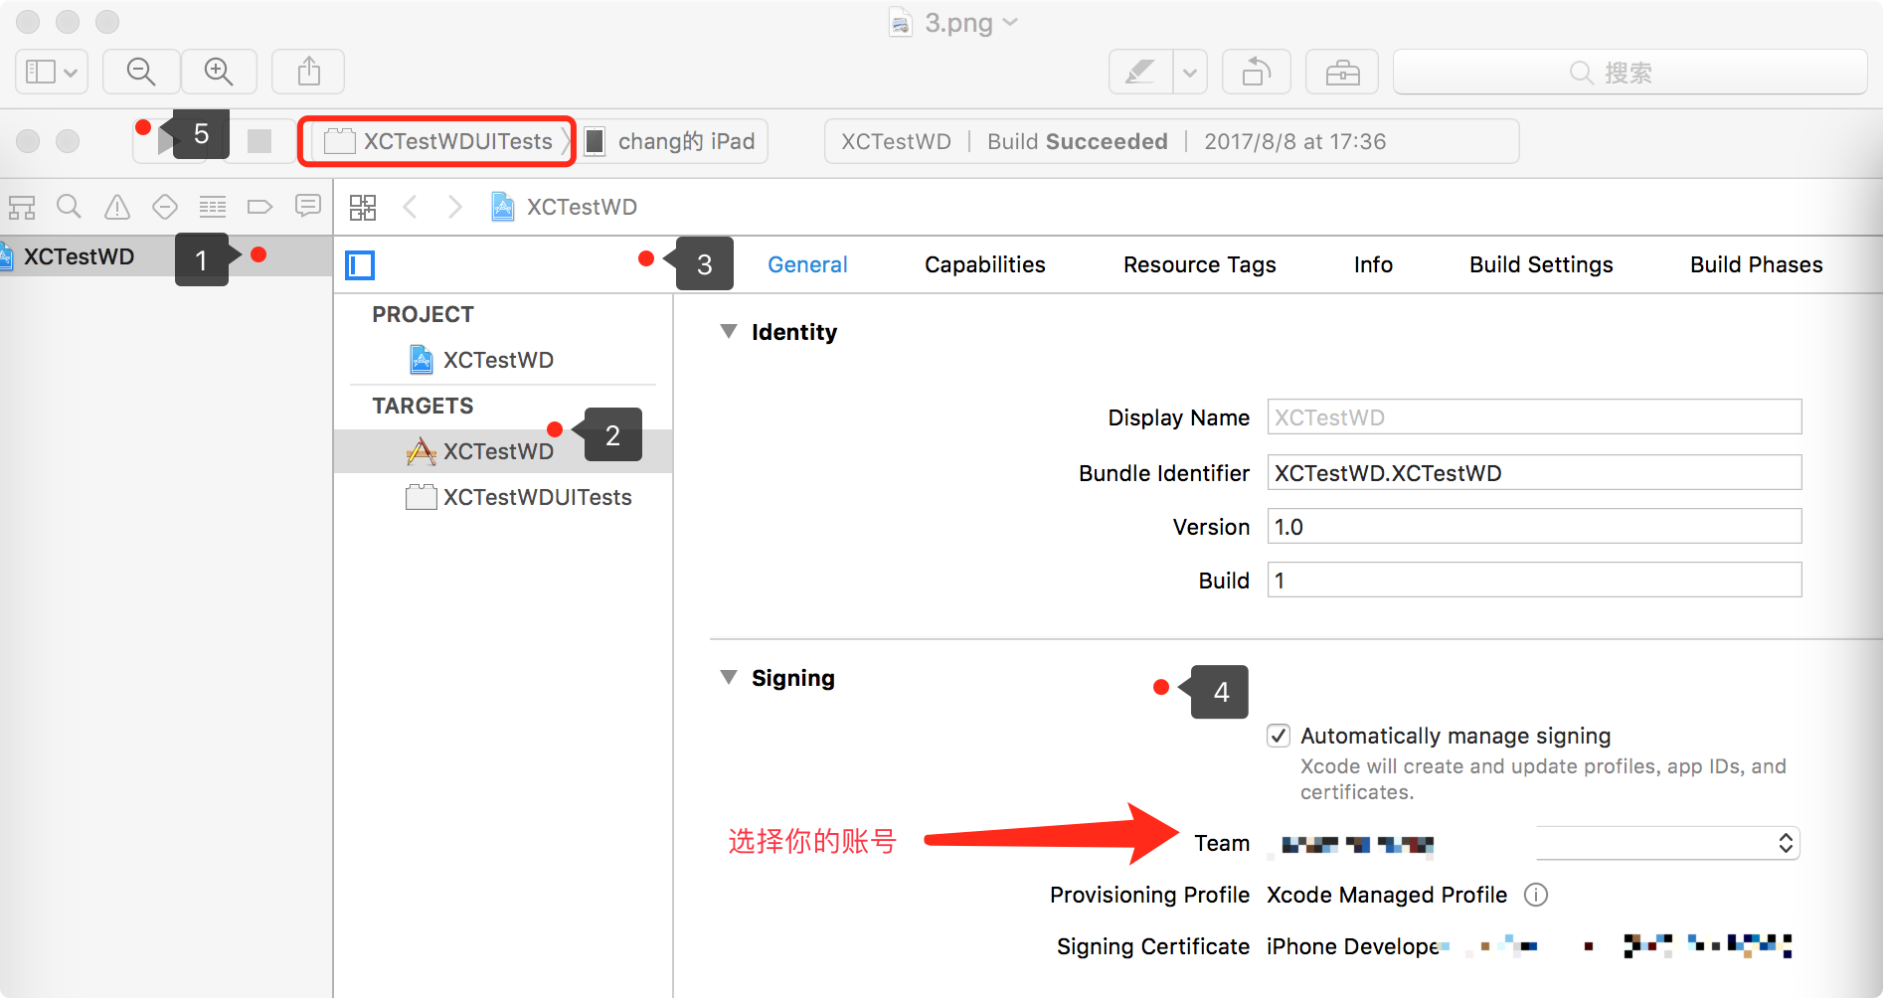Click the related items grid icon
Image resolution: width=1883 pixels, height=998 pixels.
pos(363,207)
